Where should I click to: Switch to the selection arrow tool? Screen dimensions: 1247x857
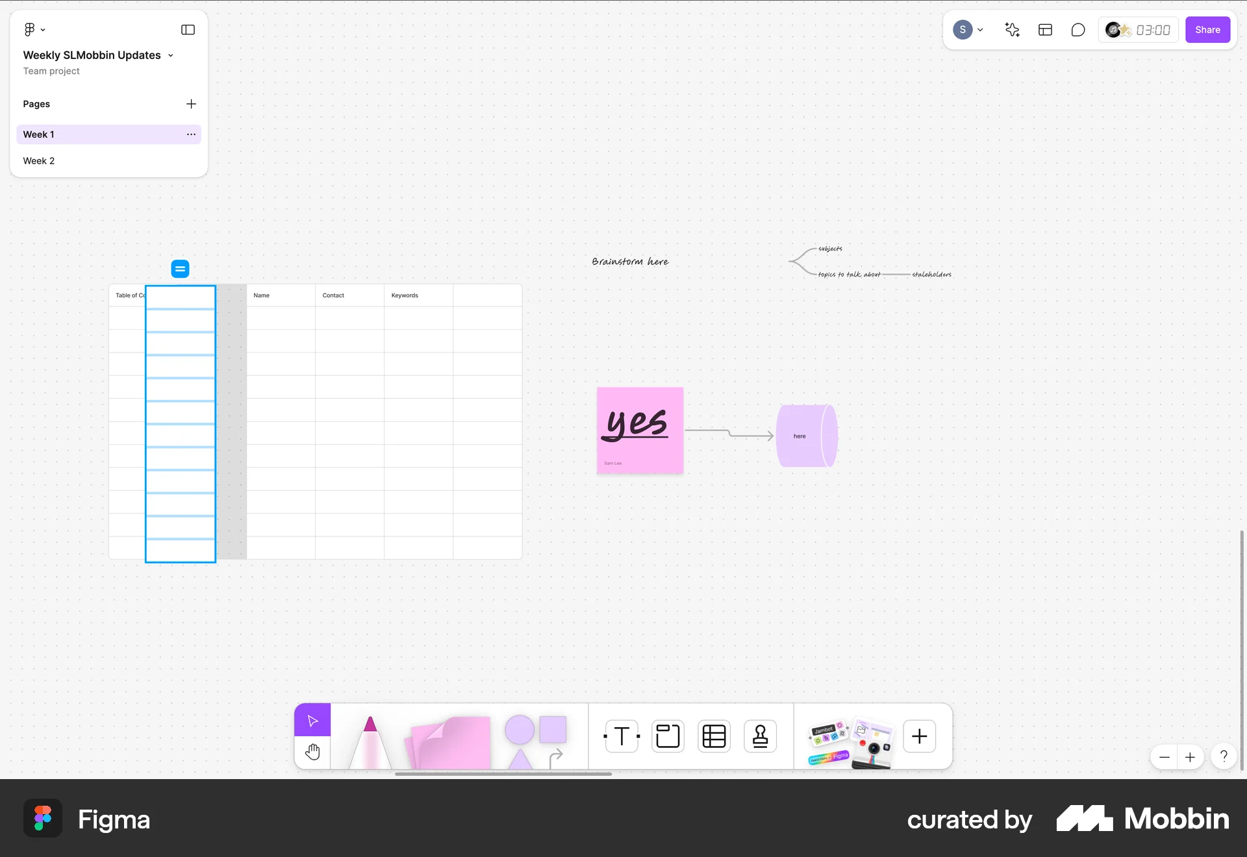tap(312, 719)
